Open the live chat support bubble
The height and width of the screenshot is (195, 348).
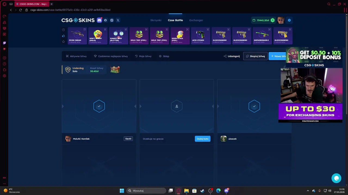336,178
